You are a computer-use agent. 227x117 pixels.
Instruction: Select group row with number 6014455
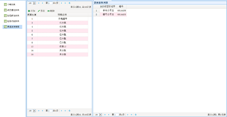tap(110, 15)
